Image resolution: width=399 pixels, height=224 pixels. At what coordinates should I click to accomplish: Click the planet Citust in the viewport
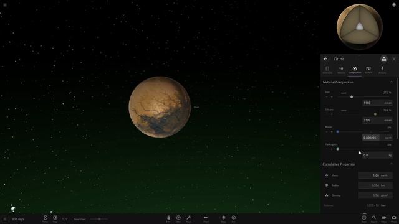[x=160, y=107]
